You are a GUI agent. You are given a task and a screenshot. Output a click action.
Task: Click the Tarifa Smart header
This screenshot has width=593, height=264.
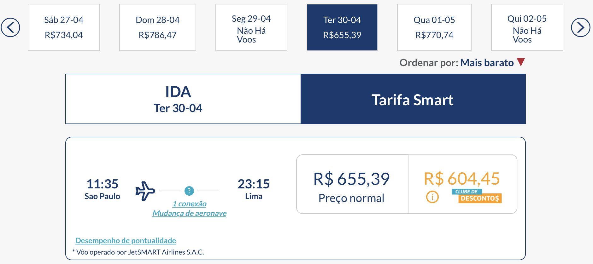point(413,99)
